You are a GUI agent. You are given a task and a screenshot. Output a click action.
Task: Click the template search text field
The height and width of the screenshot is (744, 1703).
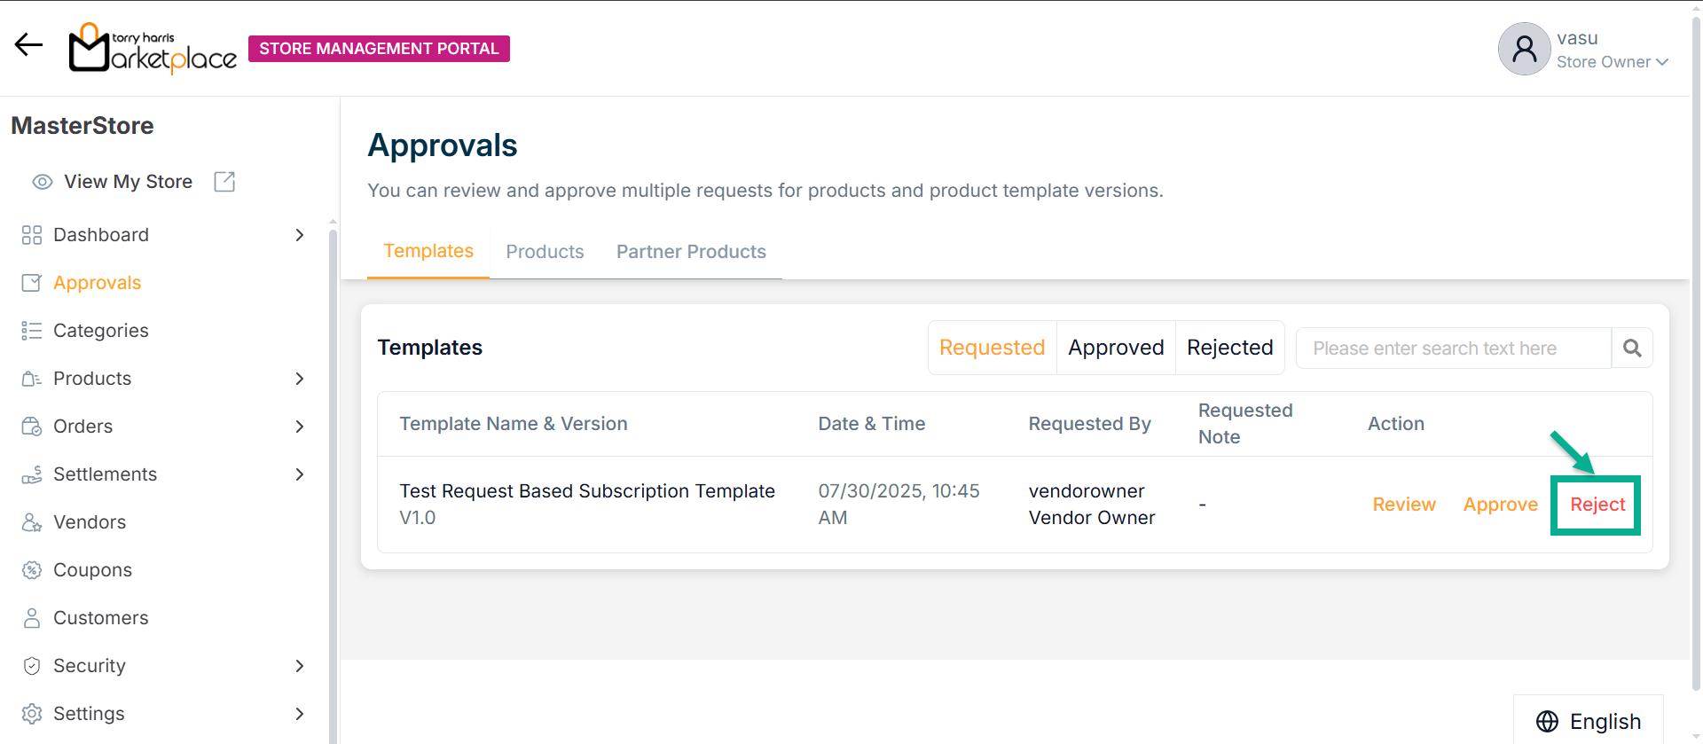click(x=1453, y=349)
